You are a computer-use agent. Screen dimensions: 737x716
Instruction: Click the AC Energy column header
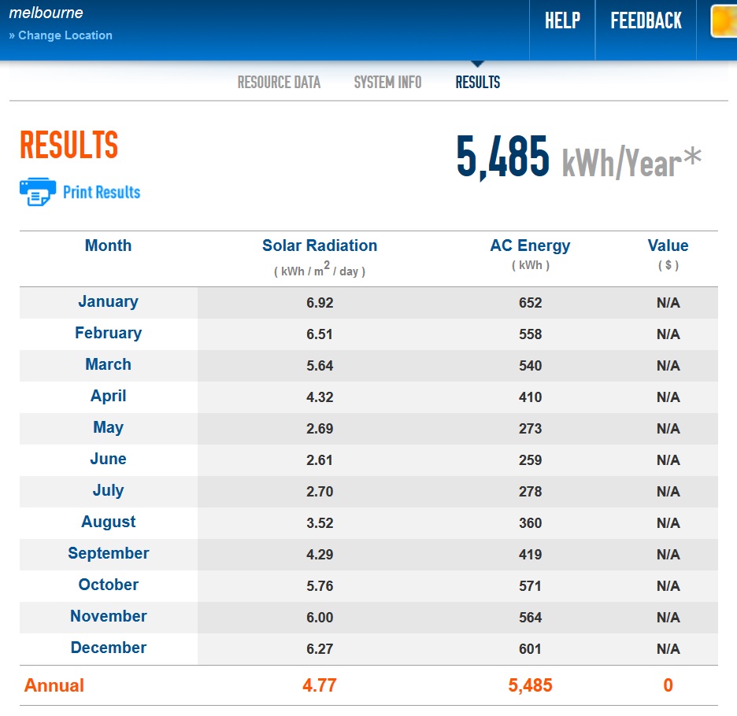click(530, 245)
